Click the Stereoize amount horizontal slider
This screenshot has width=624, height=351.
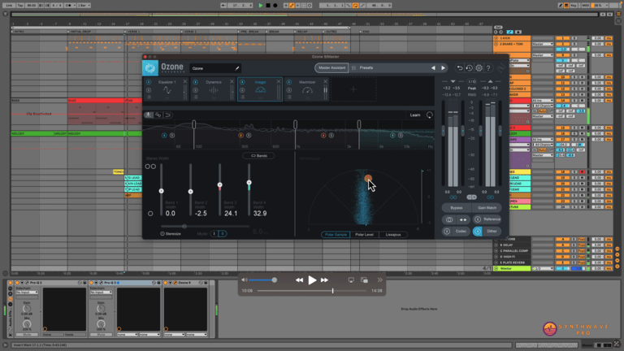pyautogui.click(x=205, y=227)
